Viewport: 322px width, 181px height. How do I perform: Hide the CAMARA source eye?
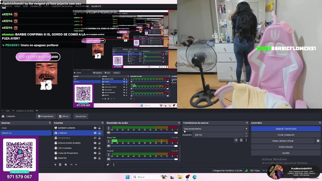tap(95, 133)
